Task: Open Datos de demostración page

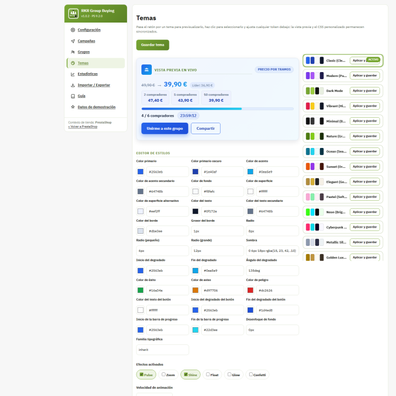Action: click(x=96, y=107)
